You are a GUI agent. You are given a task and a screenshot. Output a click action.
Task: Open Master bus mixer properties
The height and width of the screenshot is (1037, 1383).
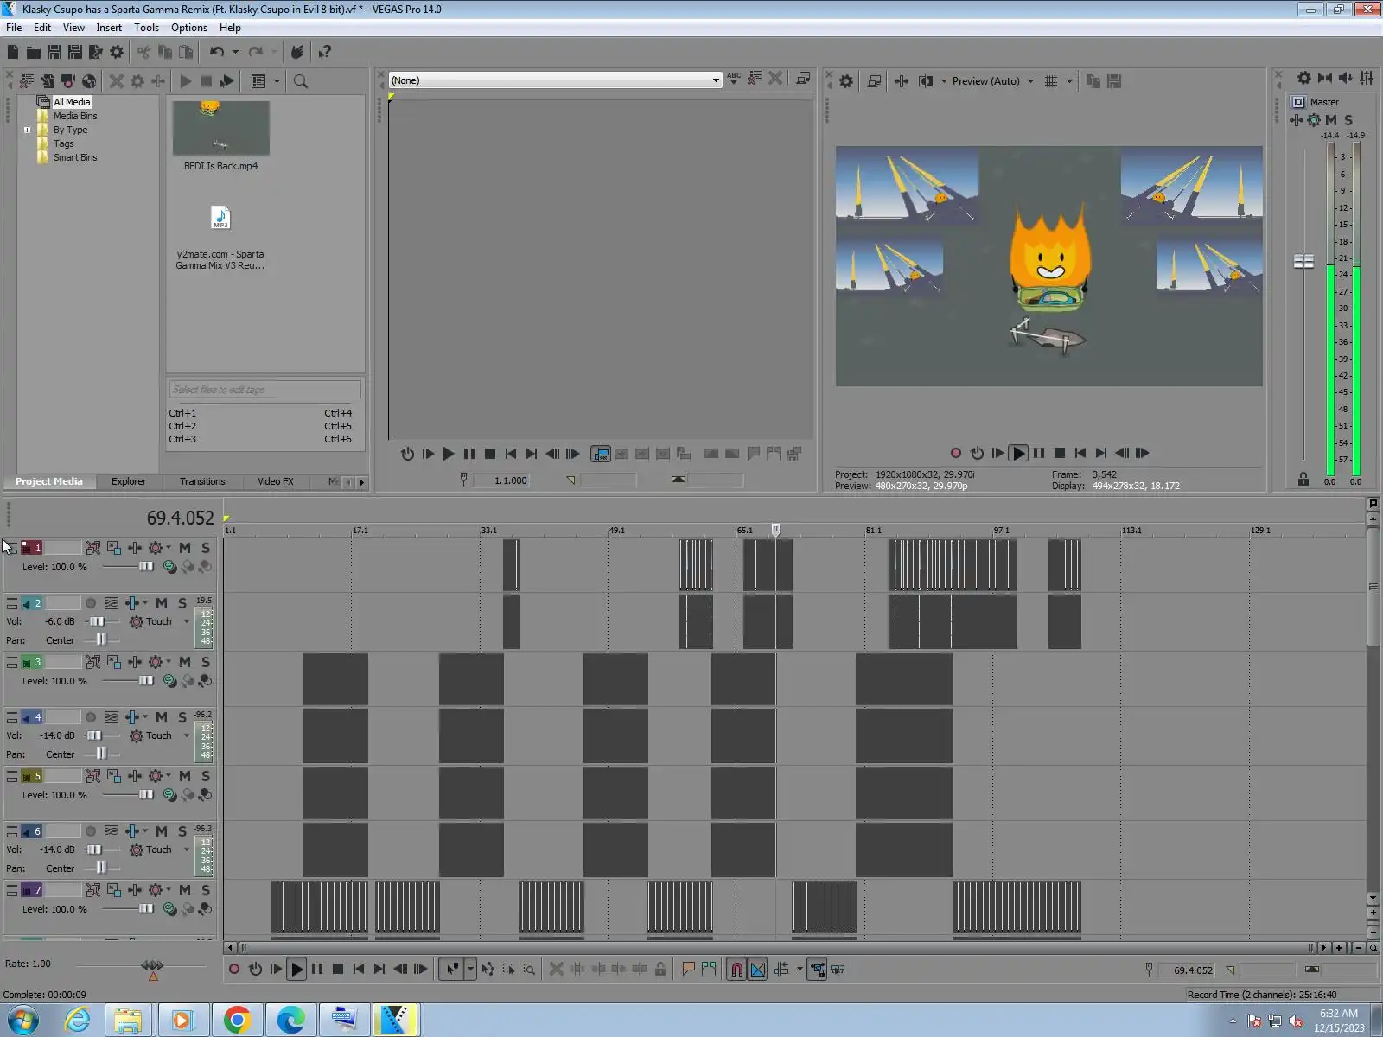1304,78
